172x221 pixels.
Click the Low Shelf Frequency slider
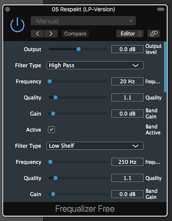(78, 162)
